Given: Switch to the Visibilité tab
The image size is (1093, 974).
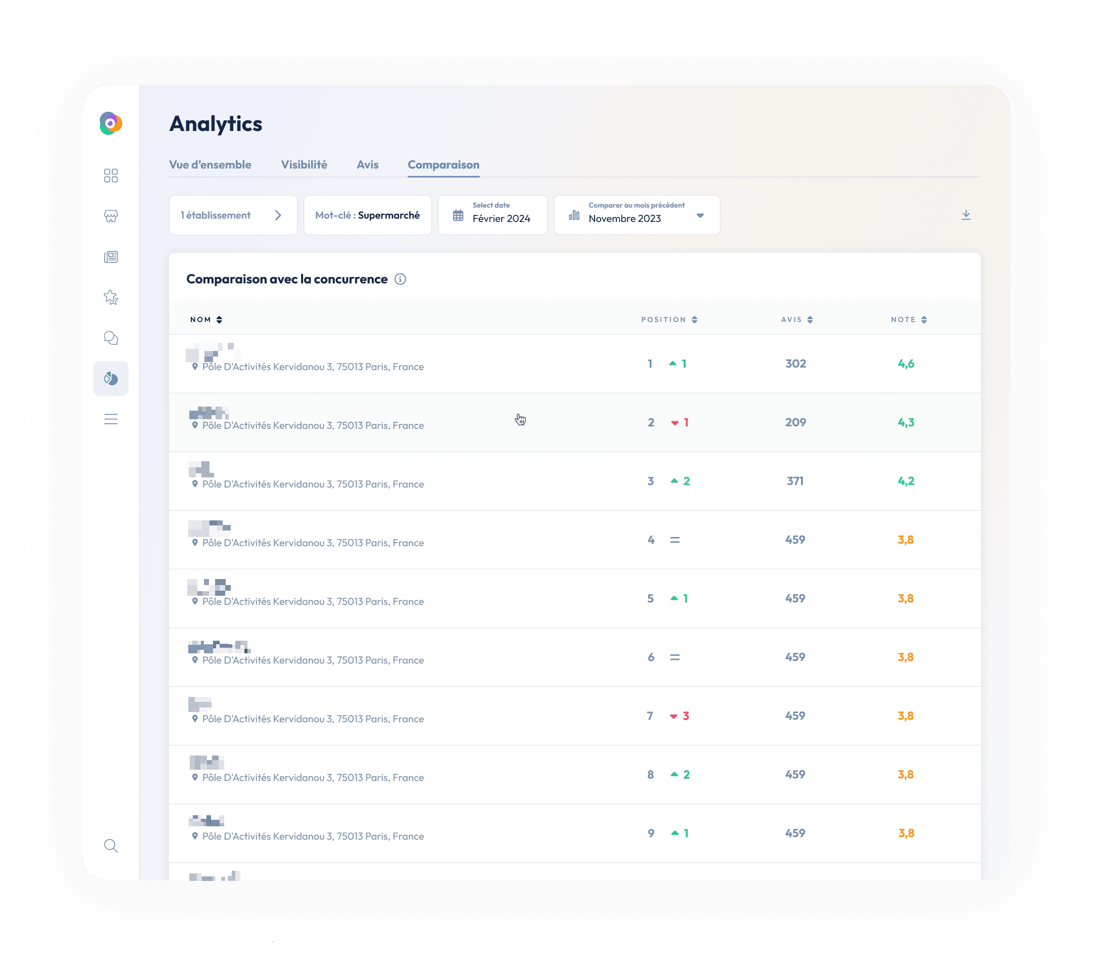Looking at the screenshot, I should (304, 165).
